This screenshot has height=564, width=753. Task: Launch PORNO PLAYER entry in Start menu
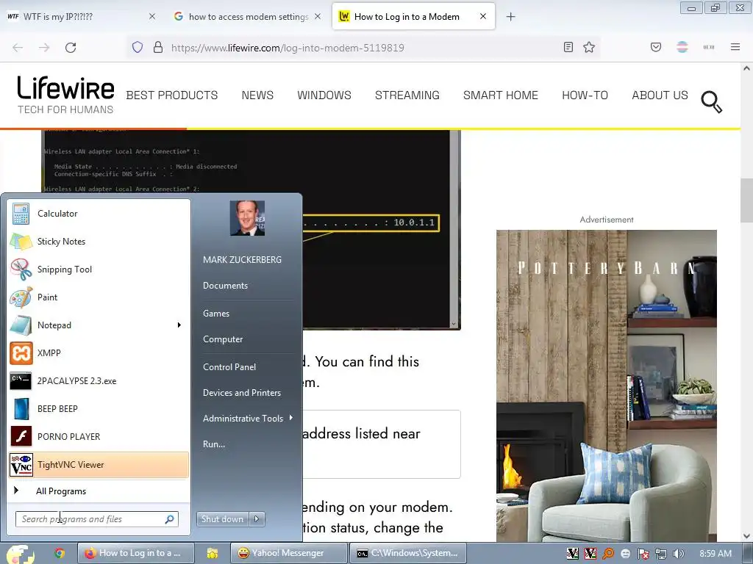coord(99,436)
